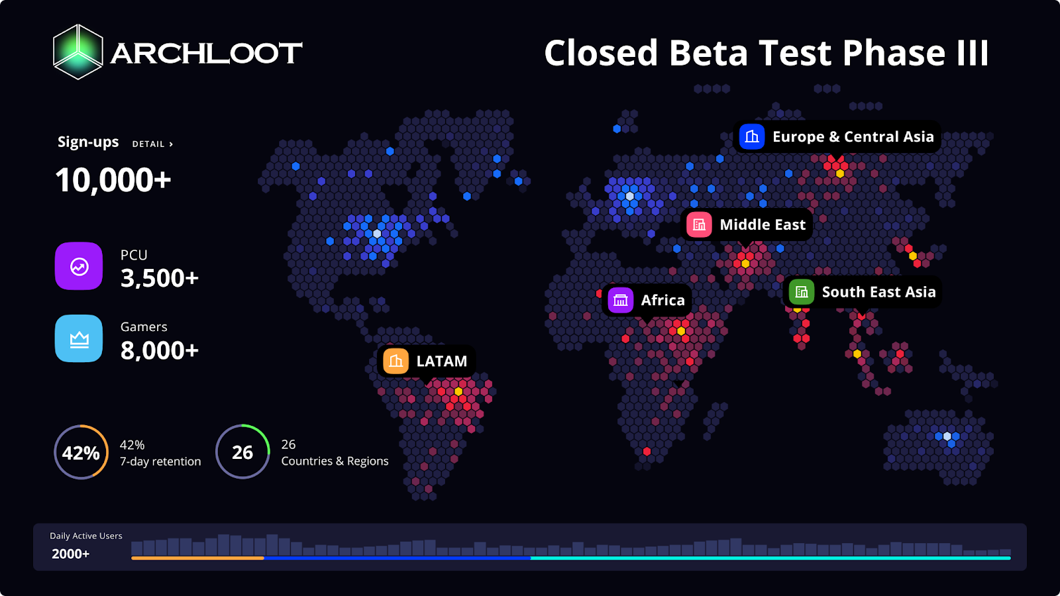This screenshot has height=596, width=1060.
Task: Click the cyan segment of DAU timeline
Action: point(770,558)
